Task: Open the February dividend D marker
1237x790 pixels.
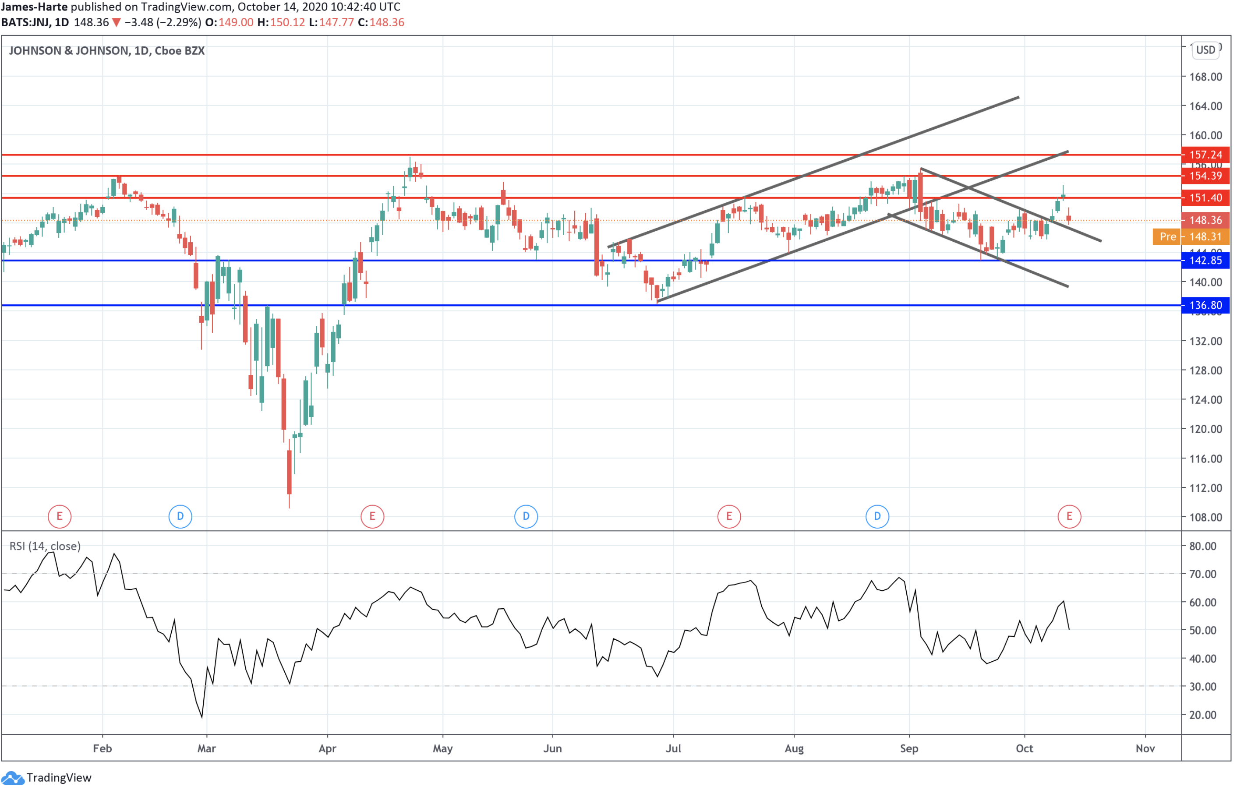Action: click(x=180, y=516)
